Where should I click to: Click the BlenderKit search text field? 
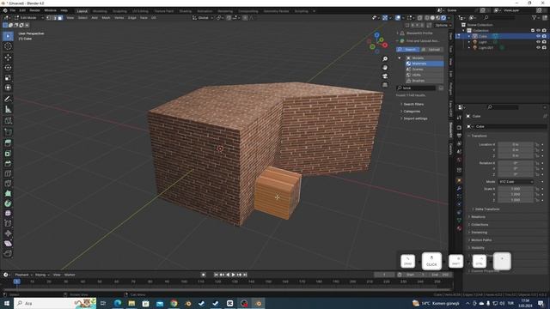coord(416,88)
